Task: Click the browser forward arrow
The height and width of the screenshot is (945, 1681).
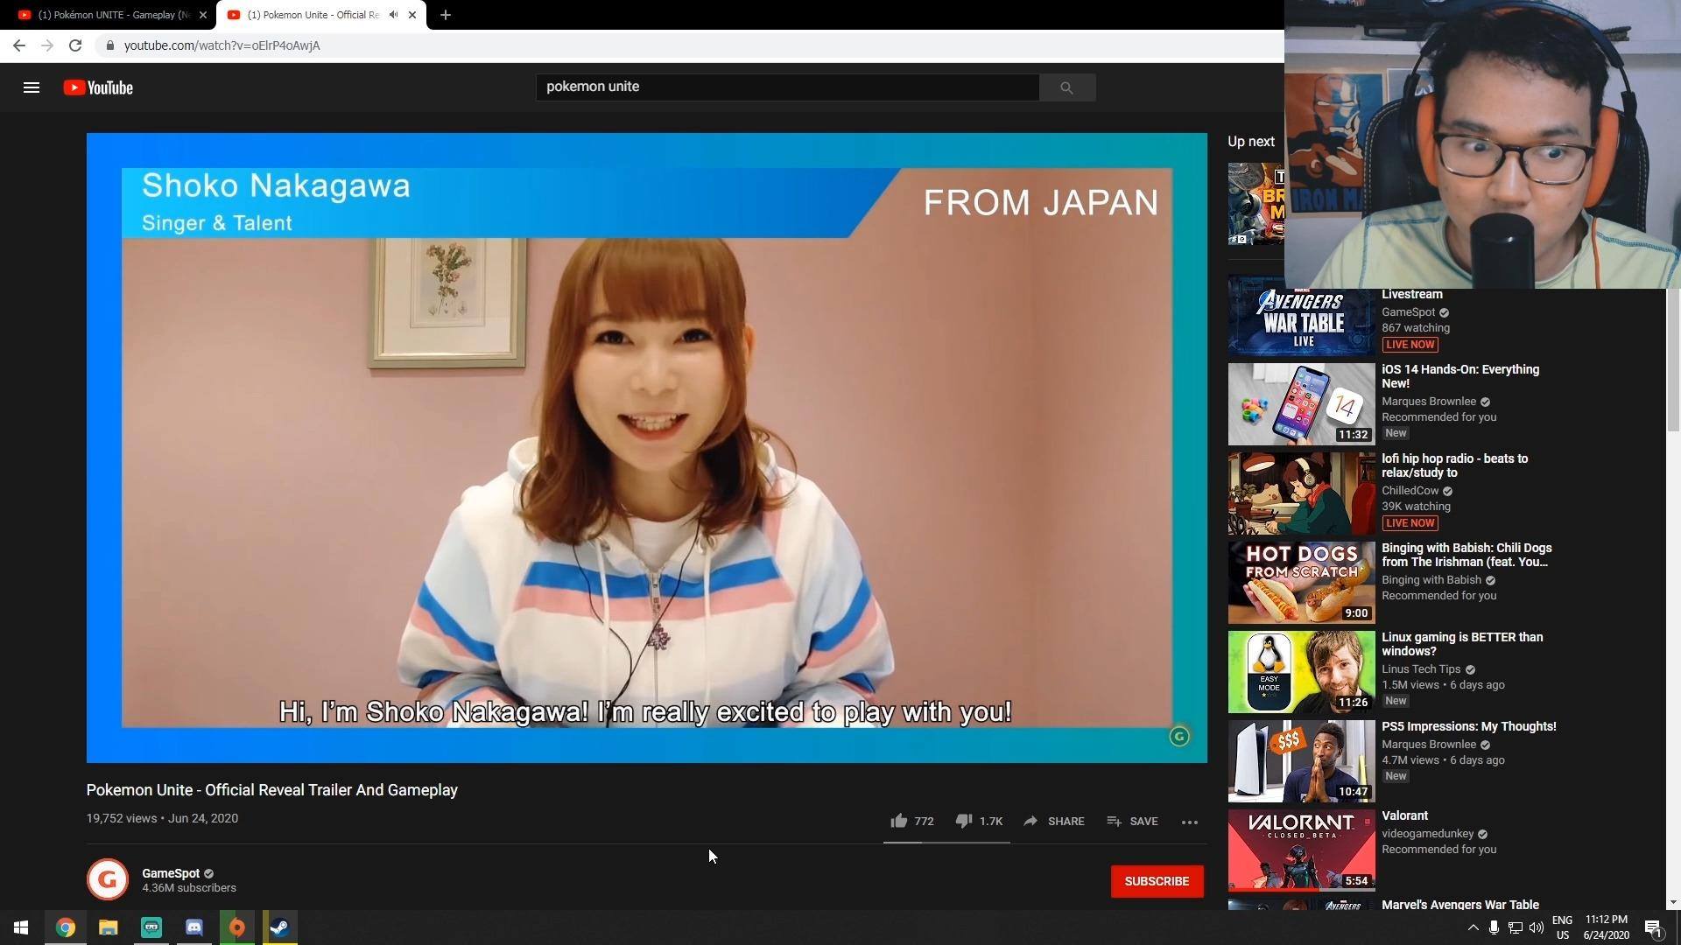Action: 47,45
